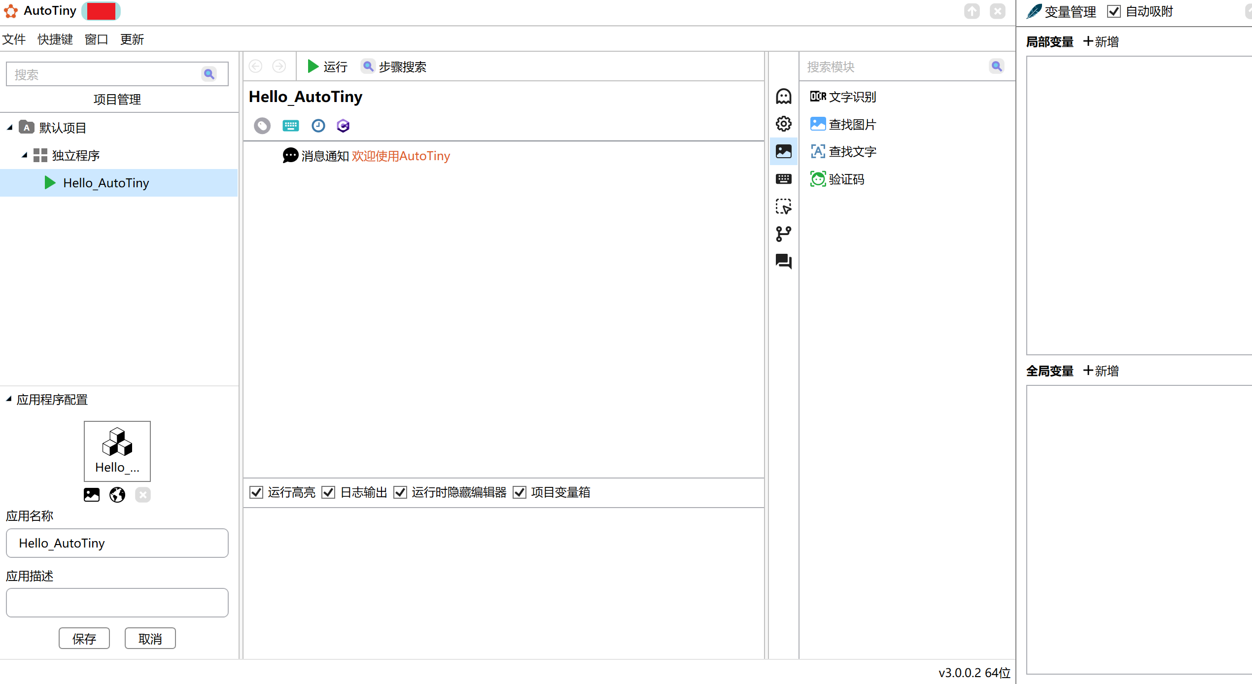Viewport: 1252px width, 684px height.
Task: Select the keyboard module category icon
Action: (x=783, y=179)
